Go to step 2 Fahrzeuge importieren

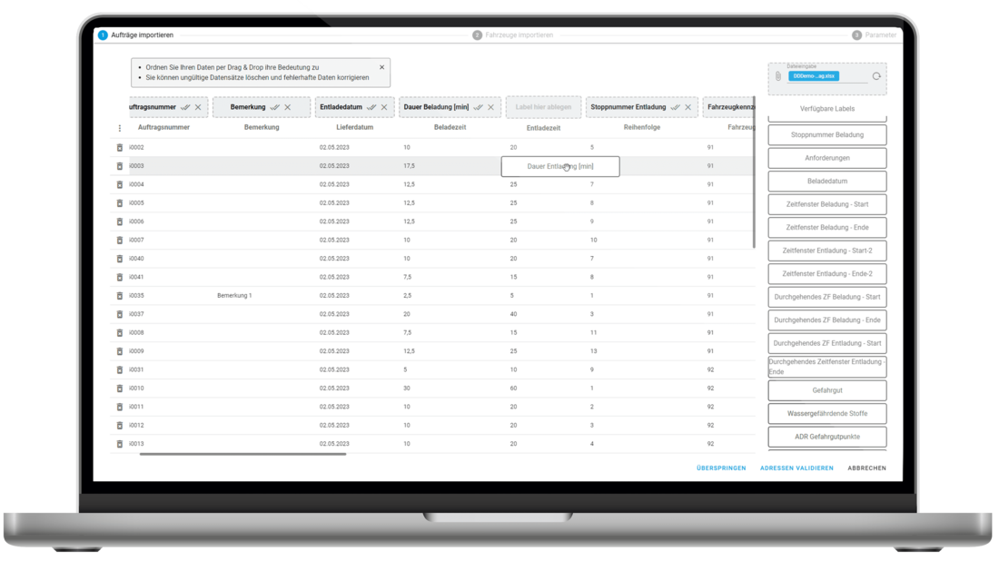tap(513, 35)
